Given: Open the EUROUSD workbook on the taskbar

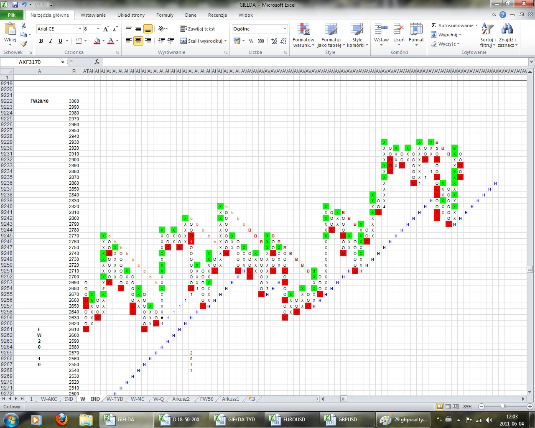Looking at the screenshot, I should (x=291, y=419).
